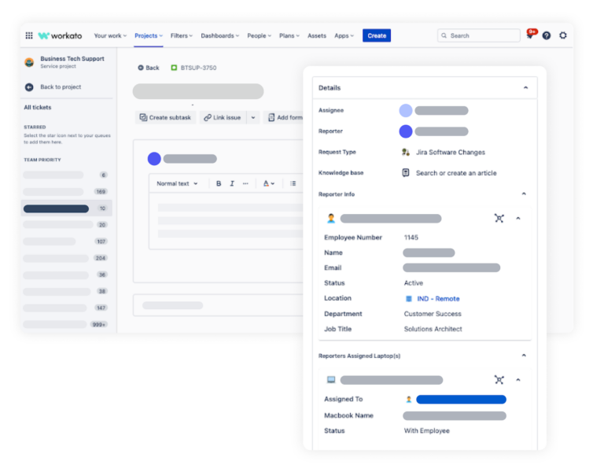Open the settings gear icon
593x472 pixels.
(563, 35)
